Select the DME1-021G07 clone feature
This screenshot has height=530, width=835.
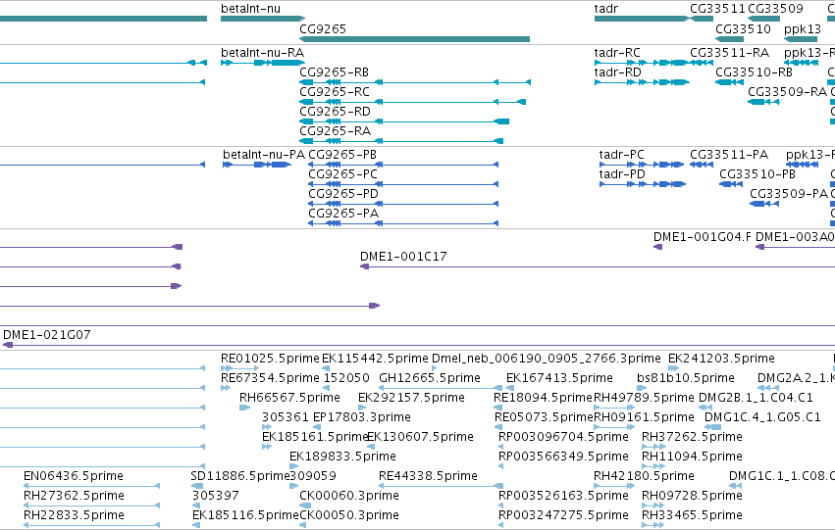point(419,346)
